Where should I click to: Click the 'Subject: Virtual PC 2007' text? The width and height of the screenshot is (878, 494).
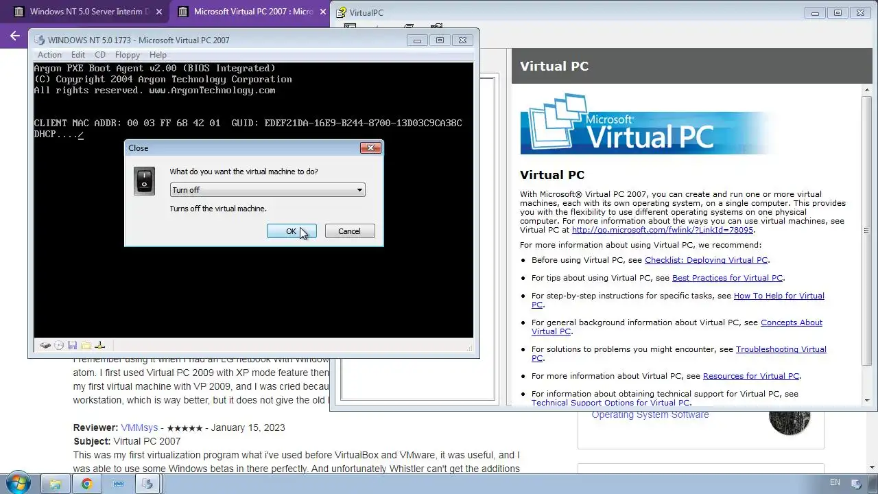tap(127, 441)
